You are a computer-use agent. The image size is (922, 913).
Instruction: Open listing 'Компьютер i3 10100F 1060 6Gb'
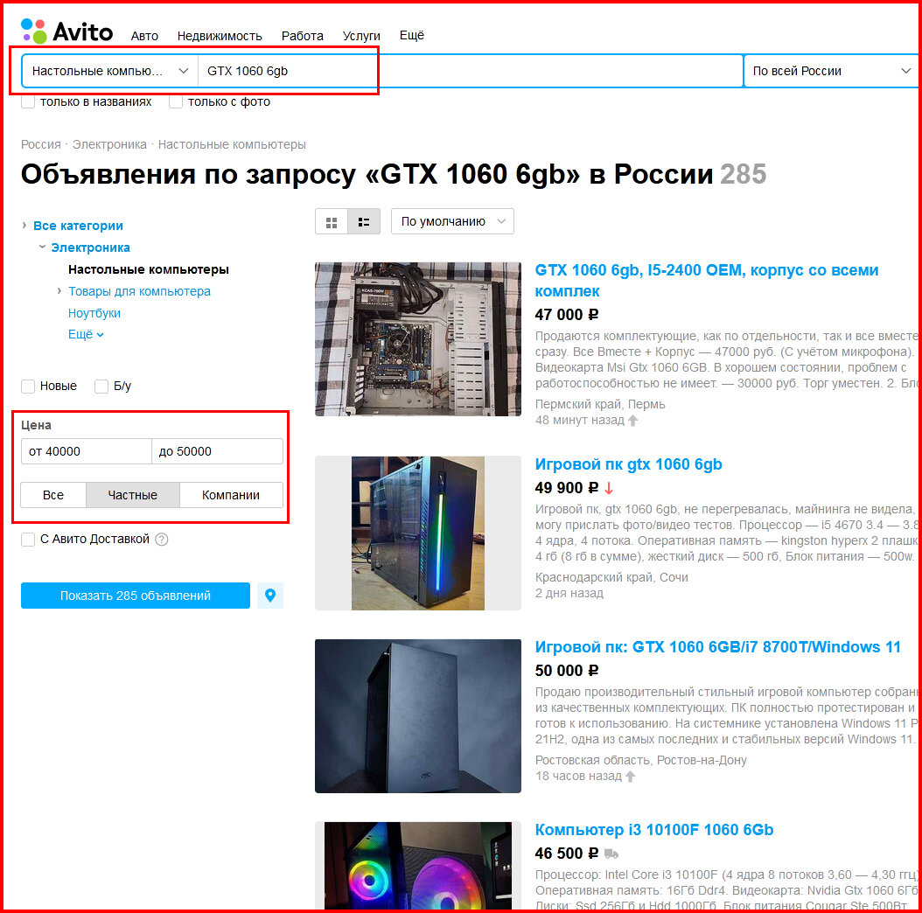click(x=653, y=830)
